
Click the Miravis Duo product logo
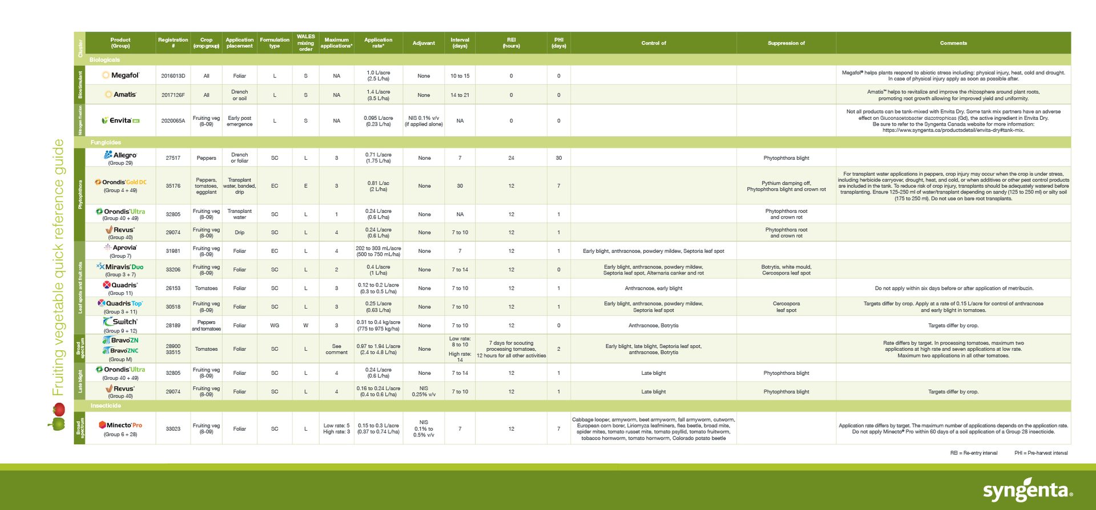click(x=120, y=266)
